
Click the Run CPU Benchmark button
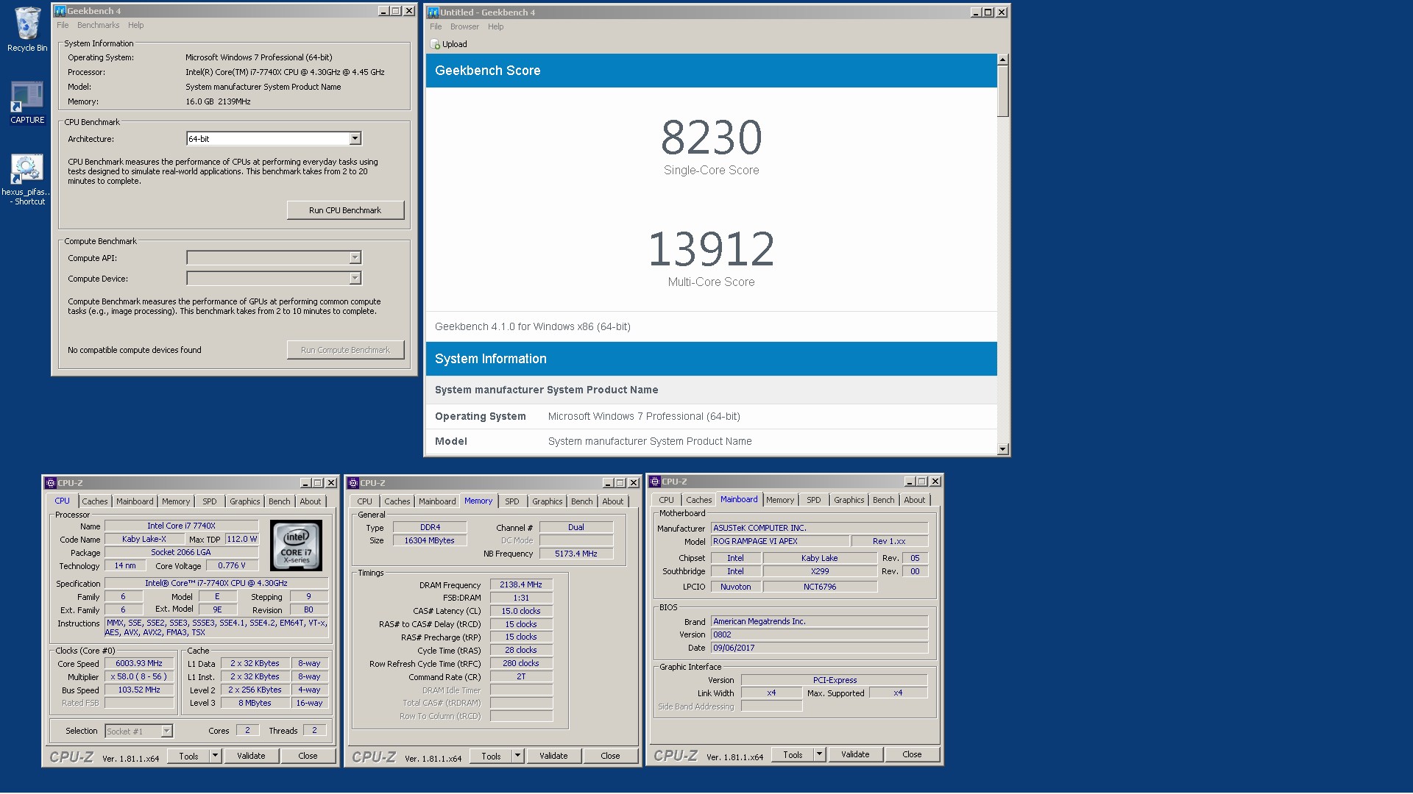pos(345,210)
